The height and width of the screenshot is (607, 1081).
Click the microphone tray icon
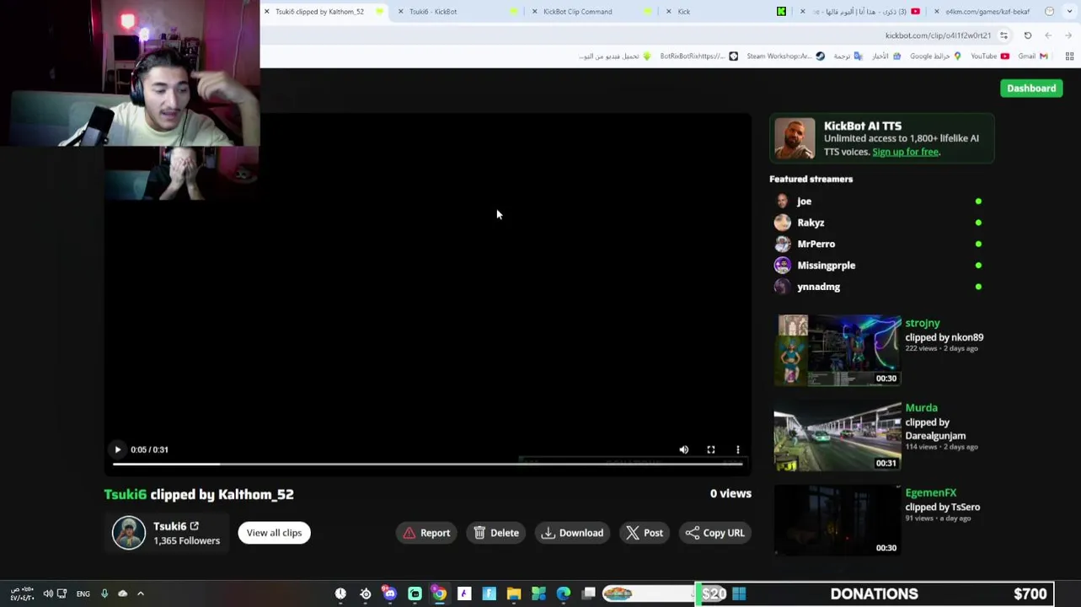tap(104, 594)
